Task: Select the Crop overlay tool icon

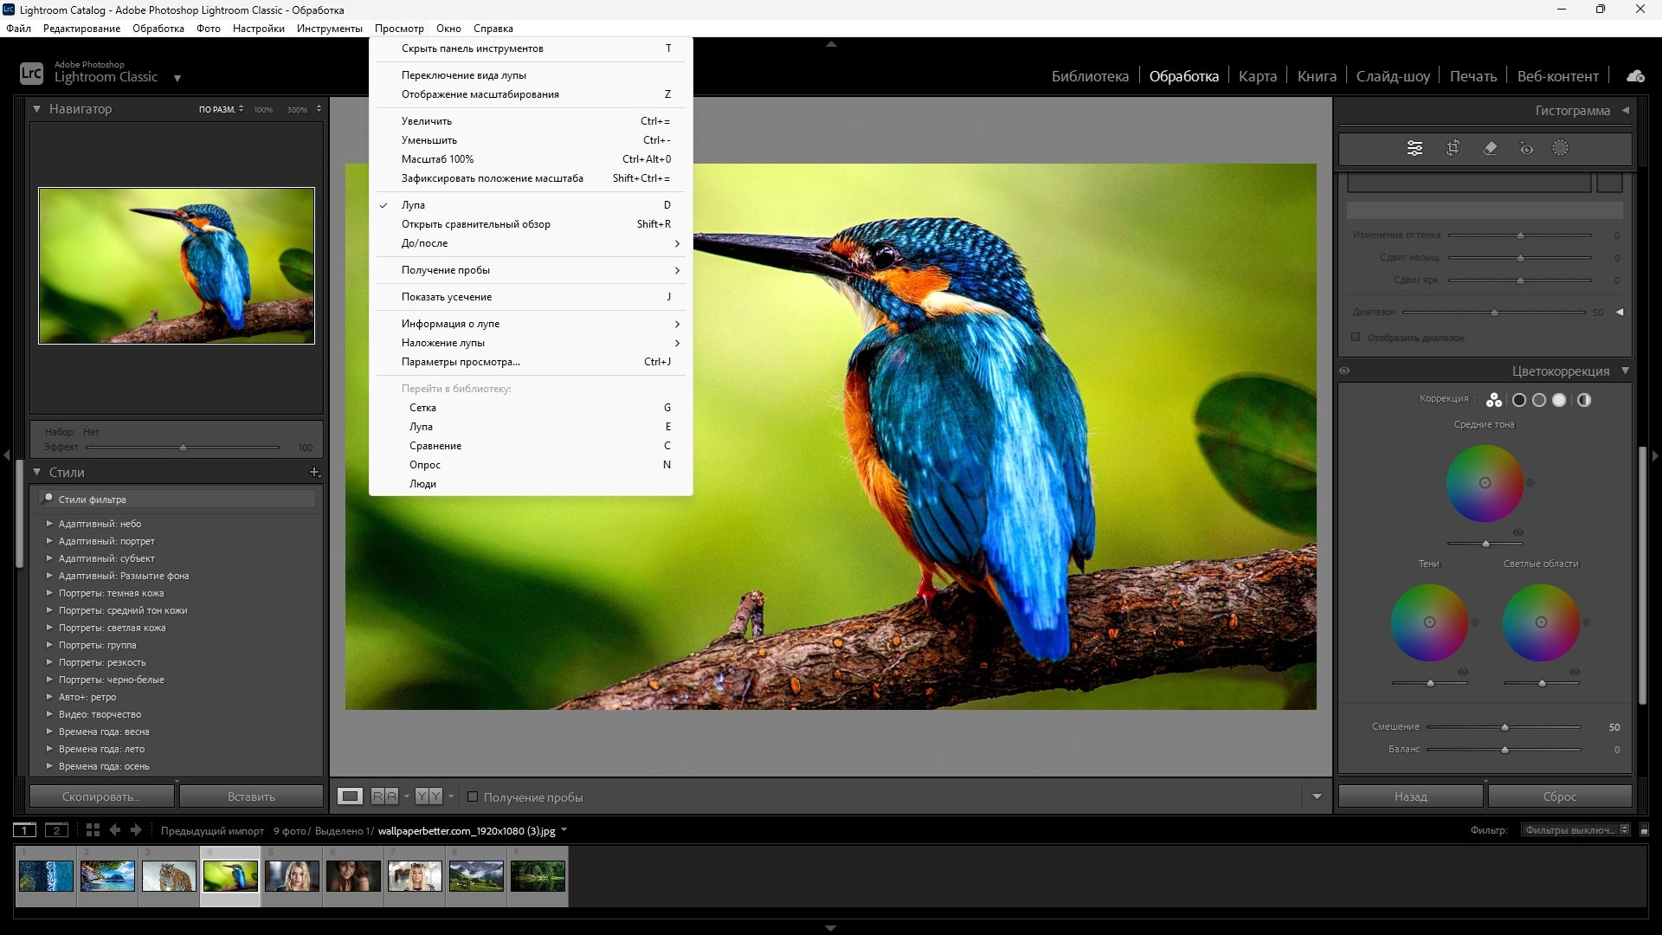Action: [1453, 148]
